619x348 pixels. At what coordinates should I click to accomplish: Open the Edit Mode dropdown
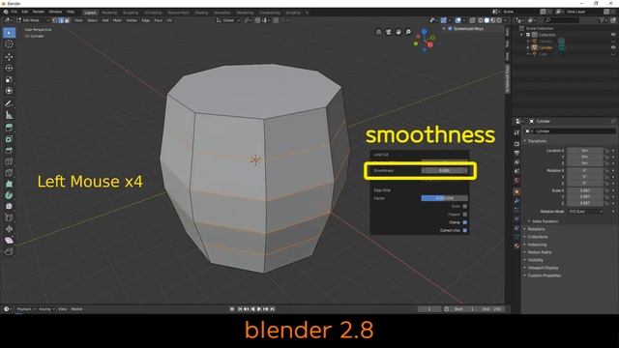tap(33, 20)
